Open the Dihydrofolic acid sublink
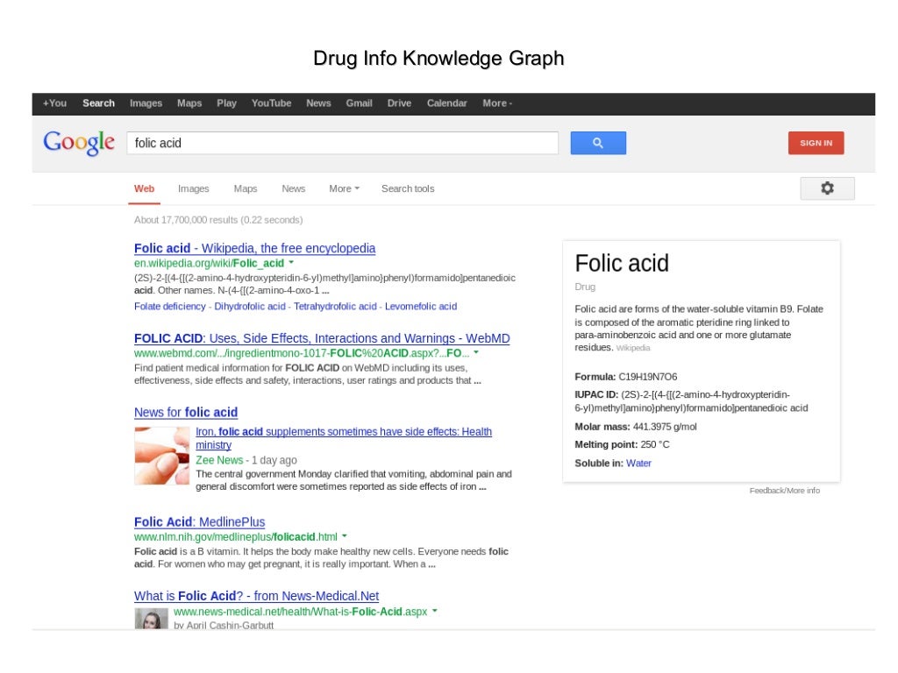Image resolution: width=898 pixels, height=673 pixels. pos(250,306)
